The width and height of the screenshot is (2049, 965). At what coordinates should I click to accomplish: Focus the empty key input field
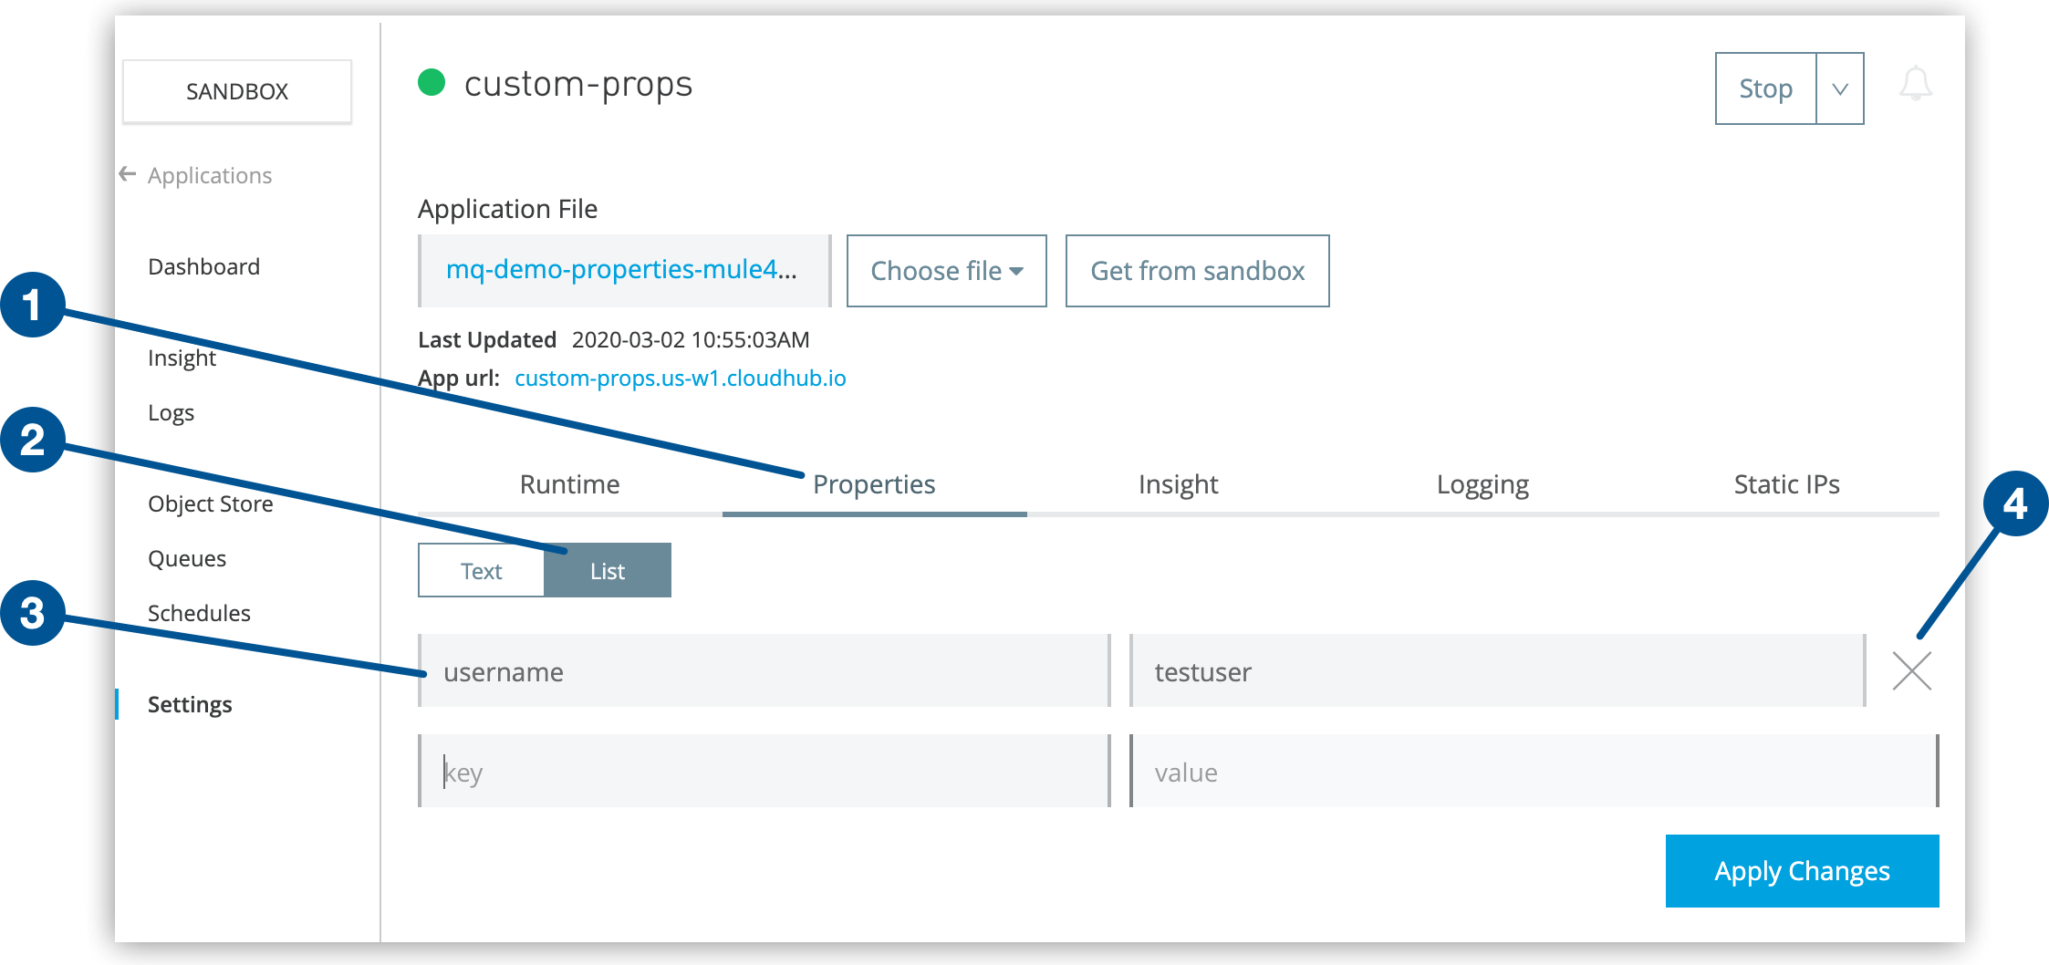tap(764, 773)
